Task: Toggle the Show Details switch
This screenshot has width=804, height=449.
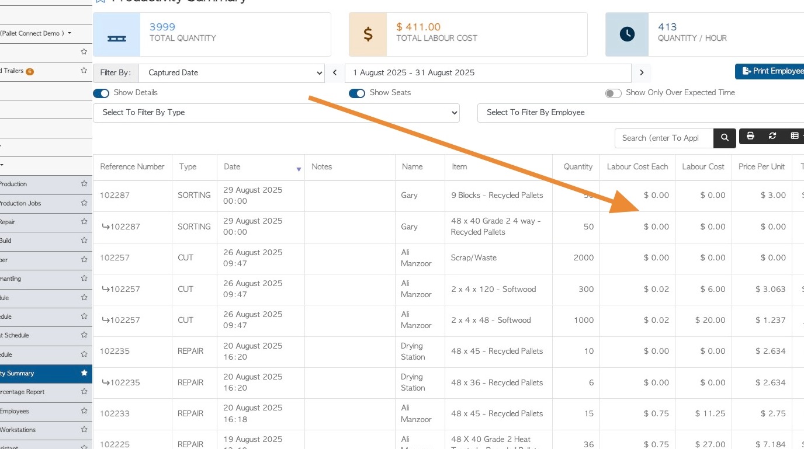Action: [x=101, y=93]
